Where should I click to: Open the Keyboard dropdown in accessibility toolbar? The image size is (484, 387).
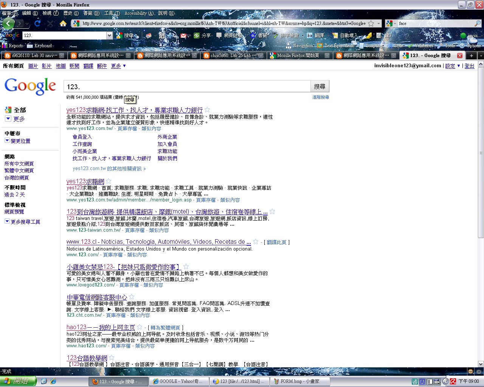pyautogui.click(x=41, y=46)
